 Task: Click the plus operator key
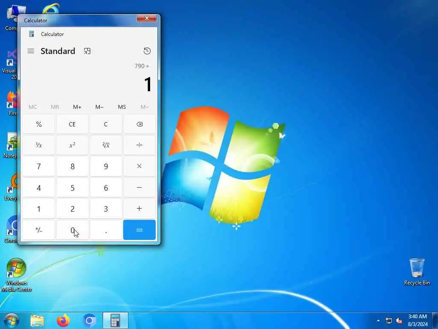(x=139, y=209)
